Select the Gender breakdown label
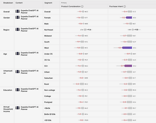 click(7, 18)
